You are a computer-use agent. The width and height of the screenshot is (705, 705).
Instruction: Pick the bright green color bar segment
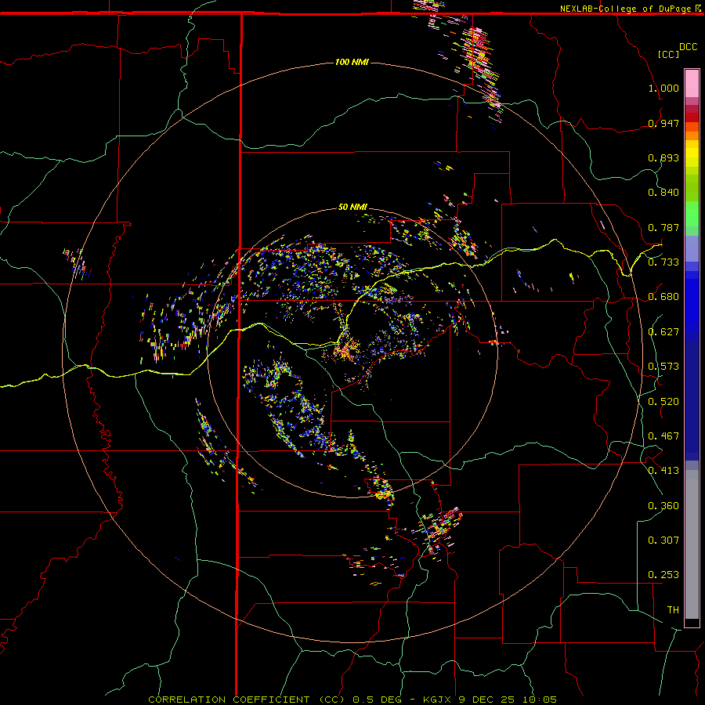coord(692,214)
